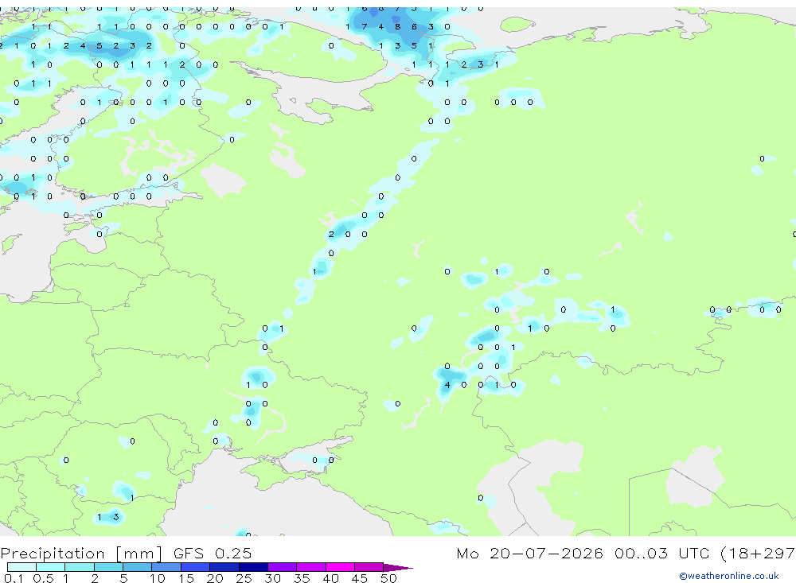Click the '25' legend scale label

pyautogui.click(x=244, y=578)
